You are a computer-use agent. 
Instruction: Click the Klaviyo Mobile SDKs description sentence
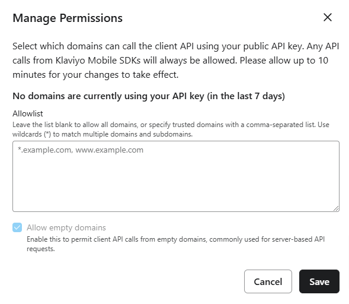coord(124,60)
